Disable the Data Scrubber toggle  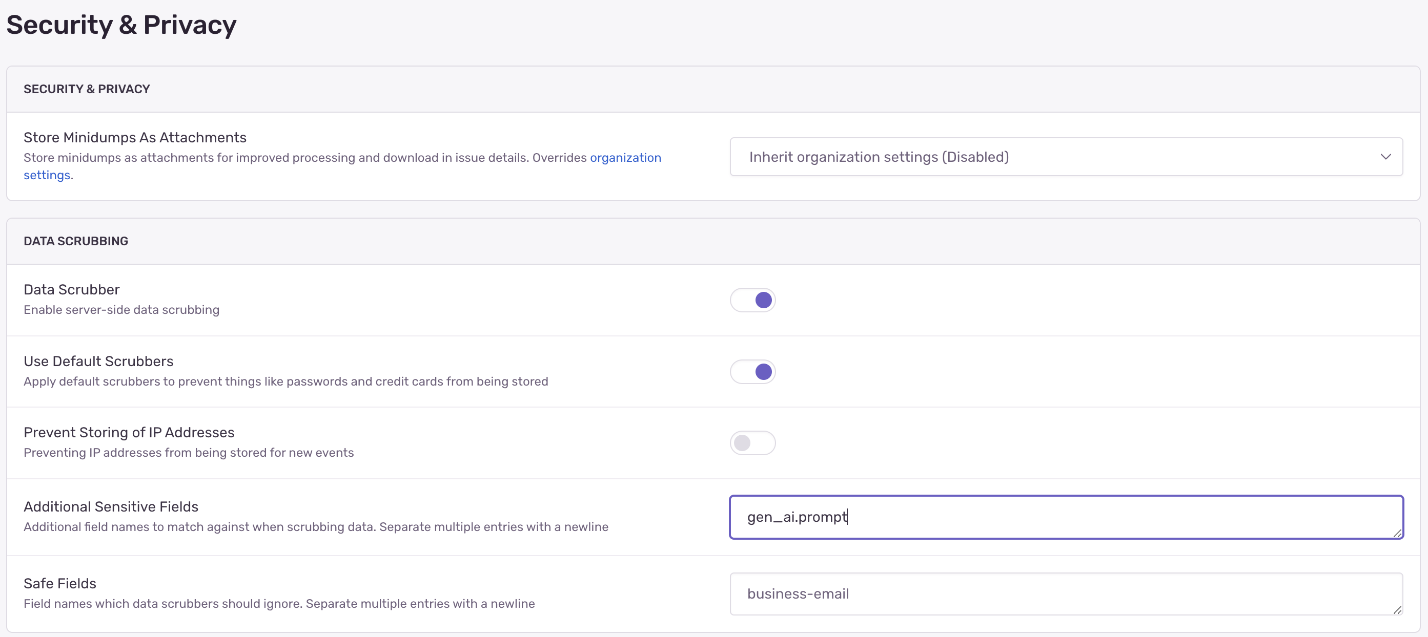(x=752, y=300)
